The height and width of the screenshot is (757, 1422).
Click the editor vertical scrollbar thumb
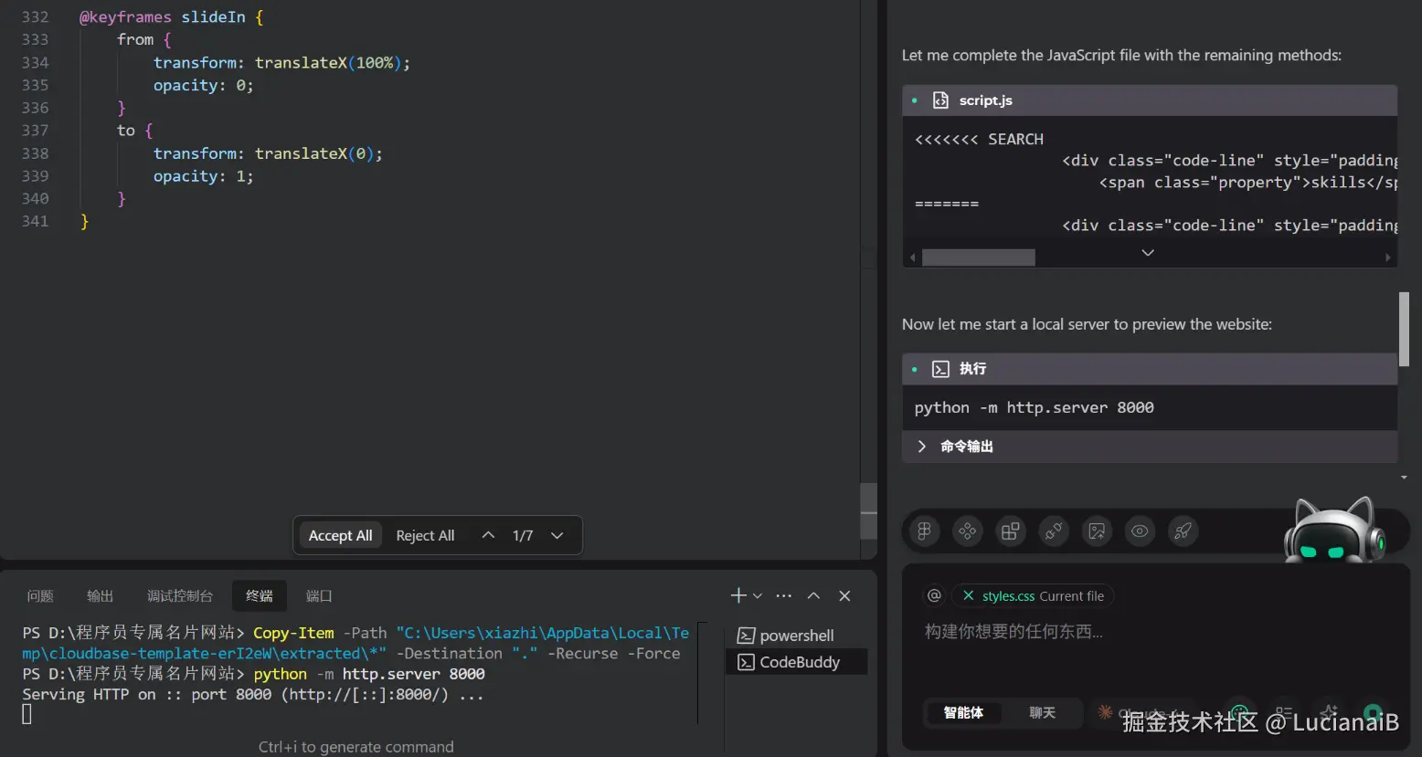[x=869, y=511]
